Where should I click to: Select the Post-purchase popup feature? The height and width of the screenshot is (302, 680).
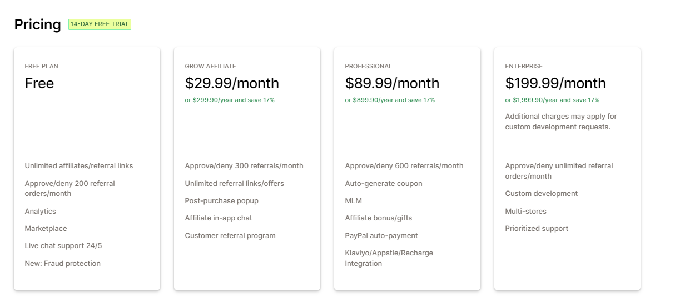221,201
